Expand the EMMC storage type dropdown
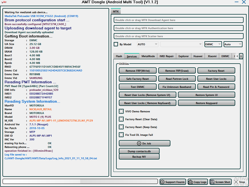Image resolution: width=249 pixels, height=187 pixels. point(213,44)
